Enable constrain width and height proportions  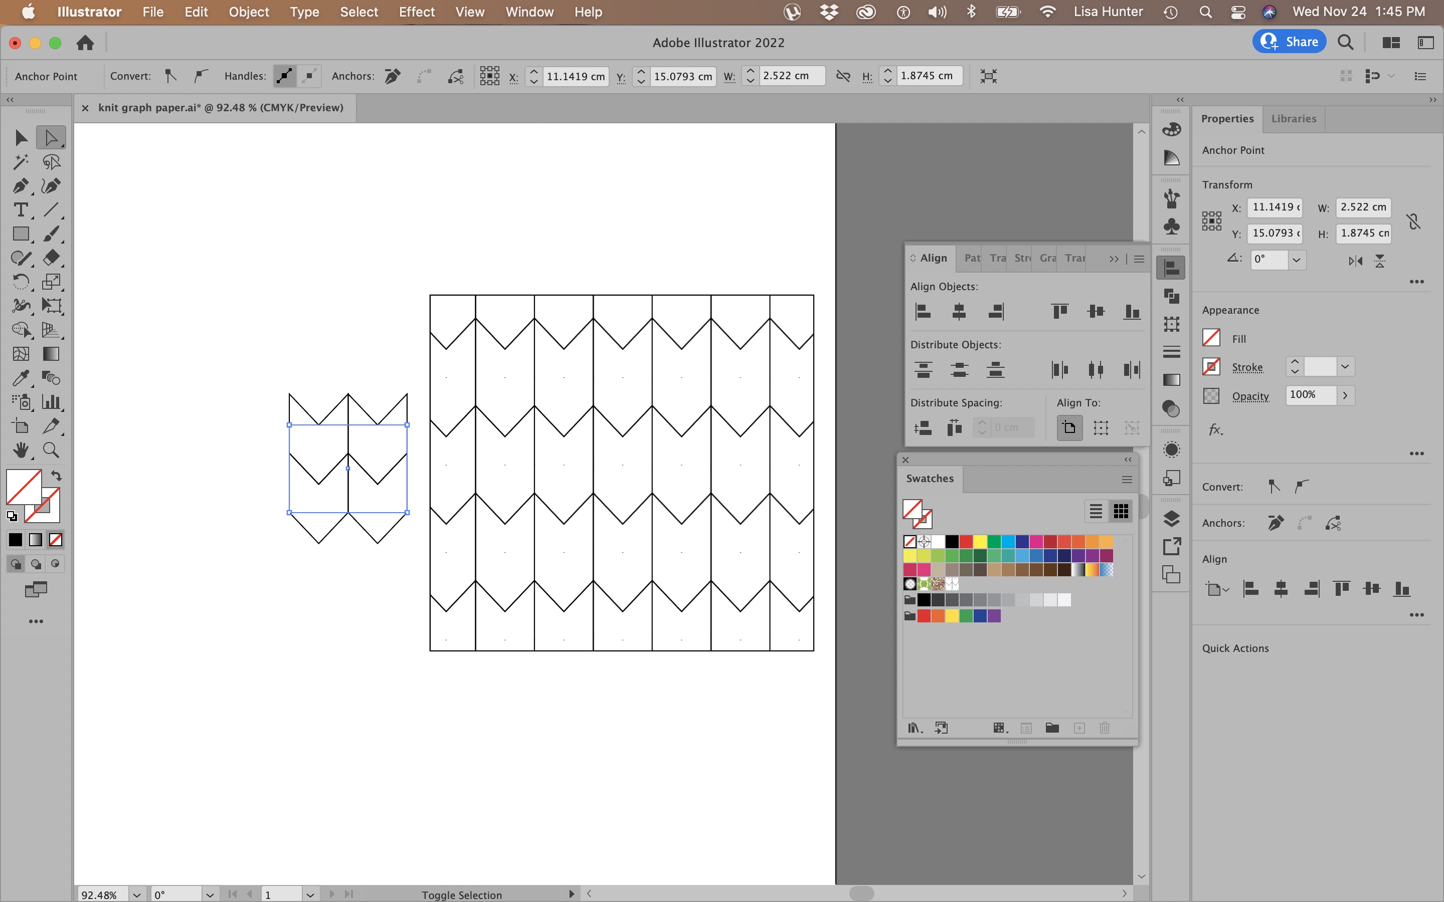coord(1414,220)
